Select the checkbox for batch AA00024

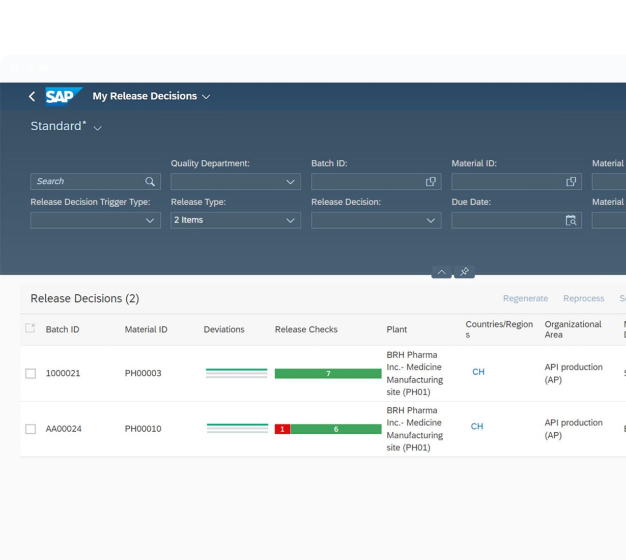[31, 429]
